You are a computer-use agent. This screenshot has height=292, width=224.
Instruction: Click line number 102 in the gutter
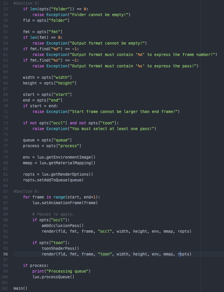(x=4, y=288)
